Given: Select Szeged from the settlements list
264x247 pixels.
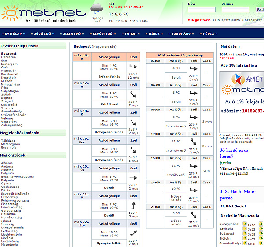Looking at the screenshot, I should pos(7,101).
